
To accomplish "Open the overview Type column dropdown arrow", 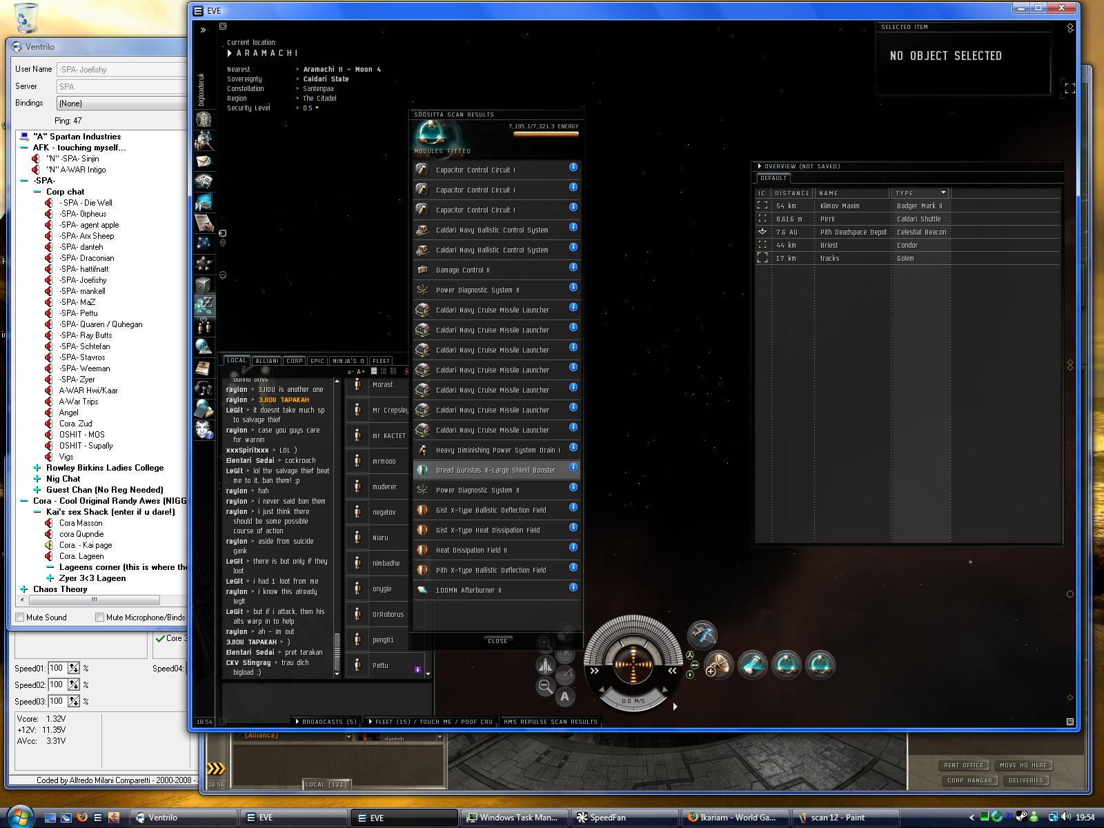I will (943, 193).
